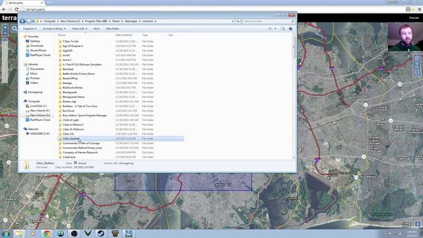Click the zoom in plus on terrain.party map

(5, 27)
